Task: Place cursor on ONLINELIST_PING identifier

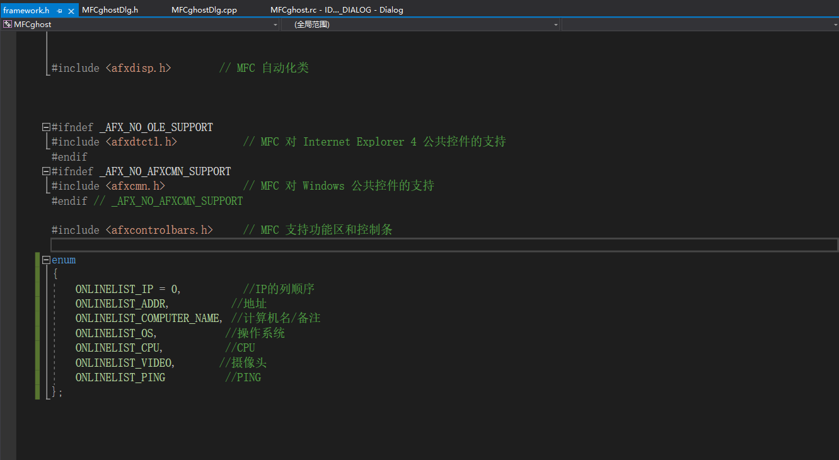Action: click(120, 377)
